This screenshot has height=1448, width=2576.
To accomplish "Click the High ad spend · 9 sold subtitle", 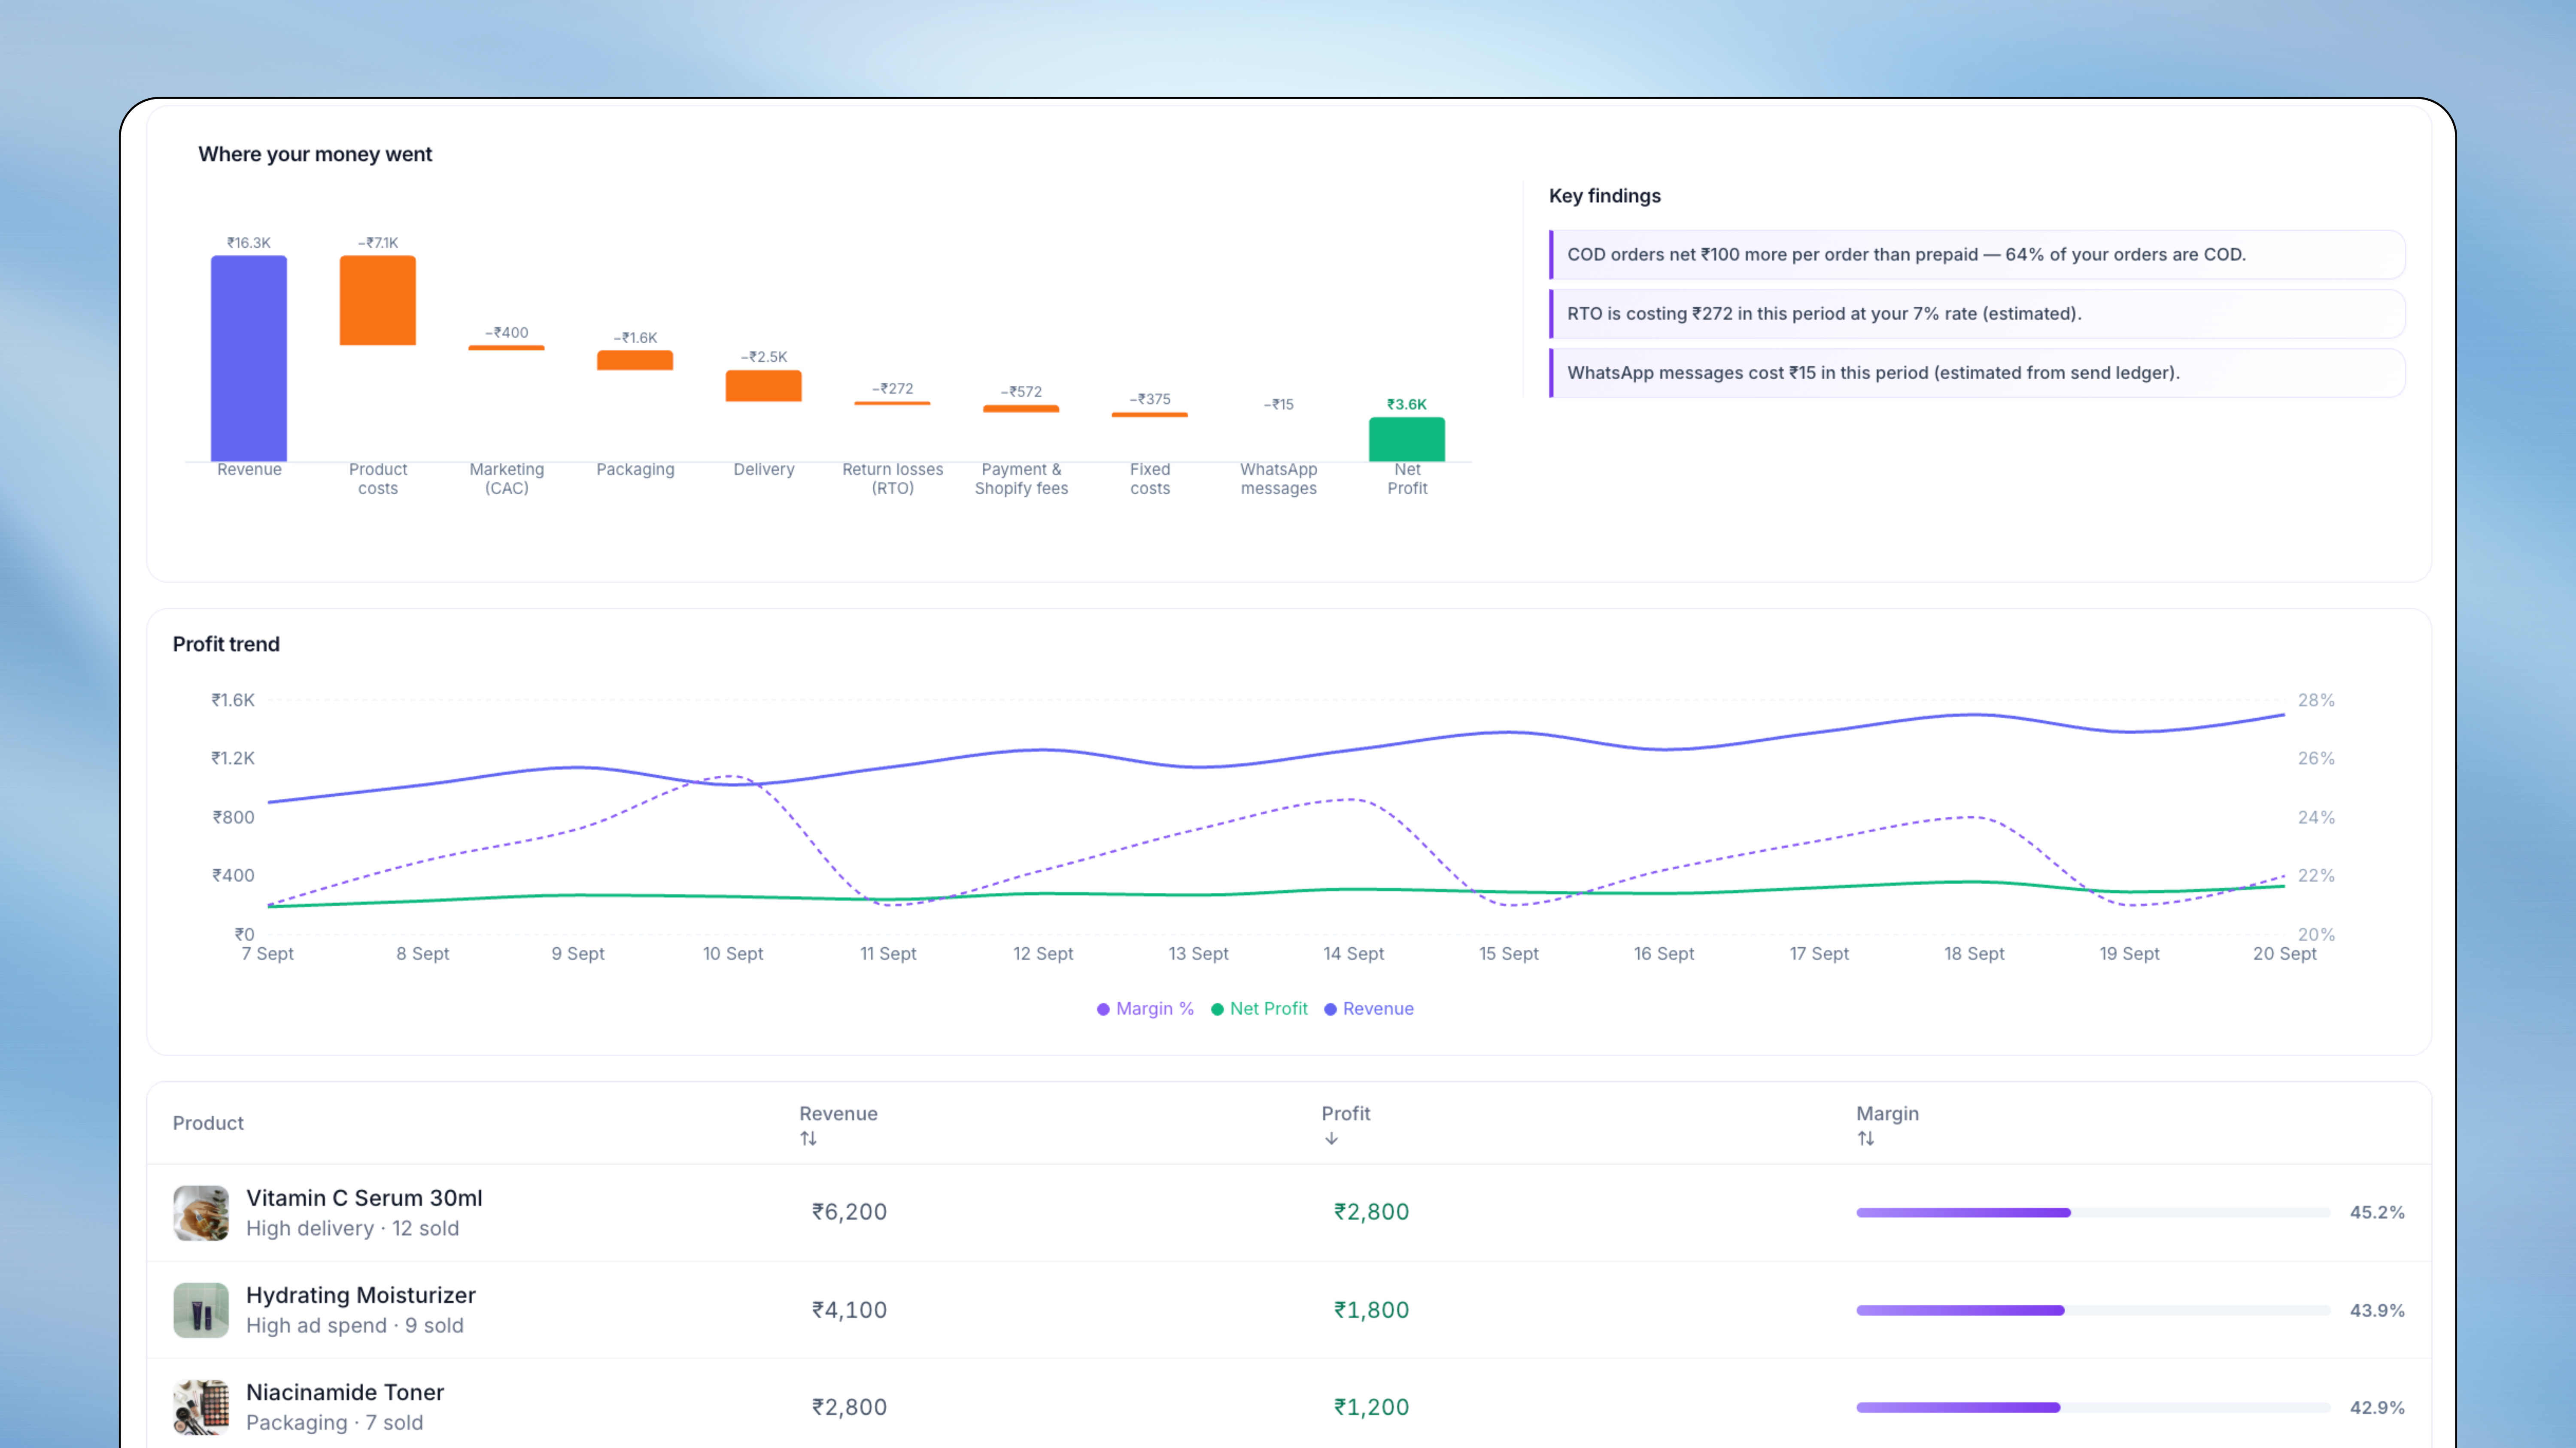I will pos(355,1325).
